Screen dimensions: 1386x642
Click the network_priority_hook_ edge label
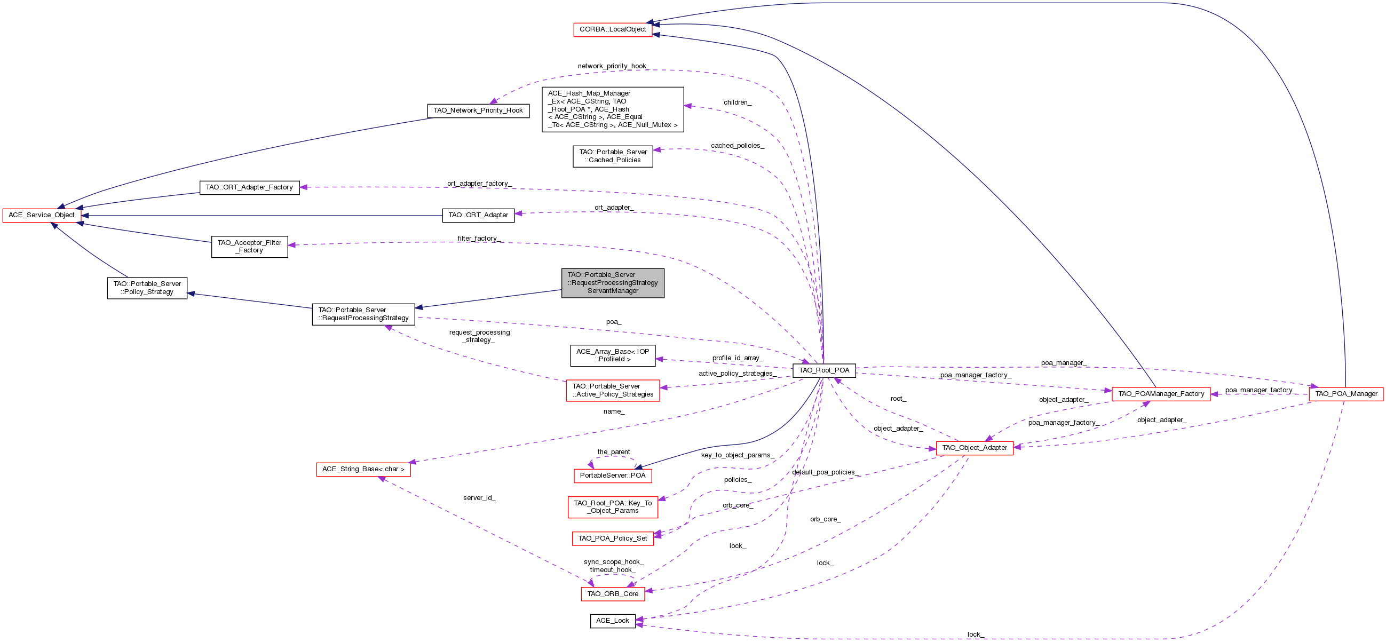[613, 66]
